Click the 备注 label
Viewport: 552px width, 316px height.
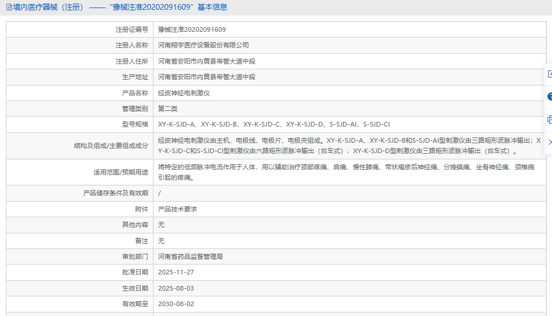click(x=142, y=241)
